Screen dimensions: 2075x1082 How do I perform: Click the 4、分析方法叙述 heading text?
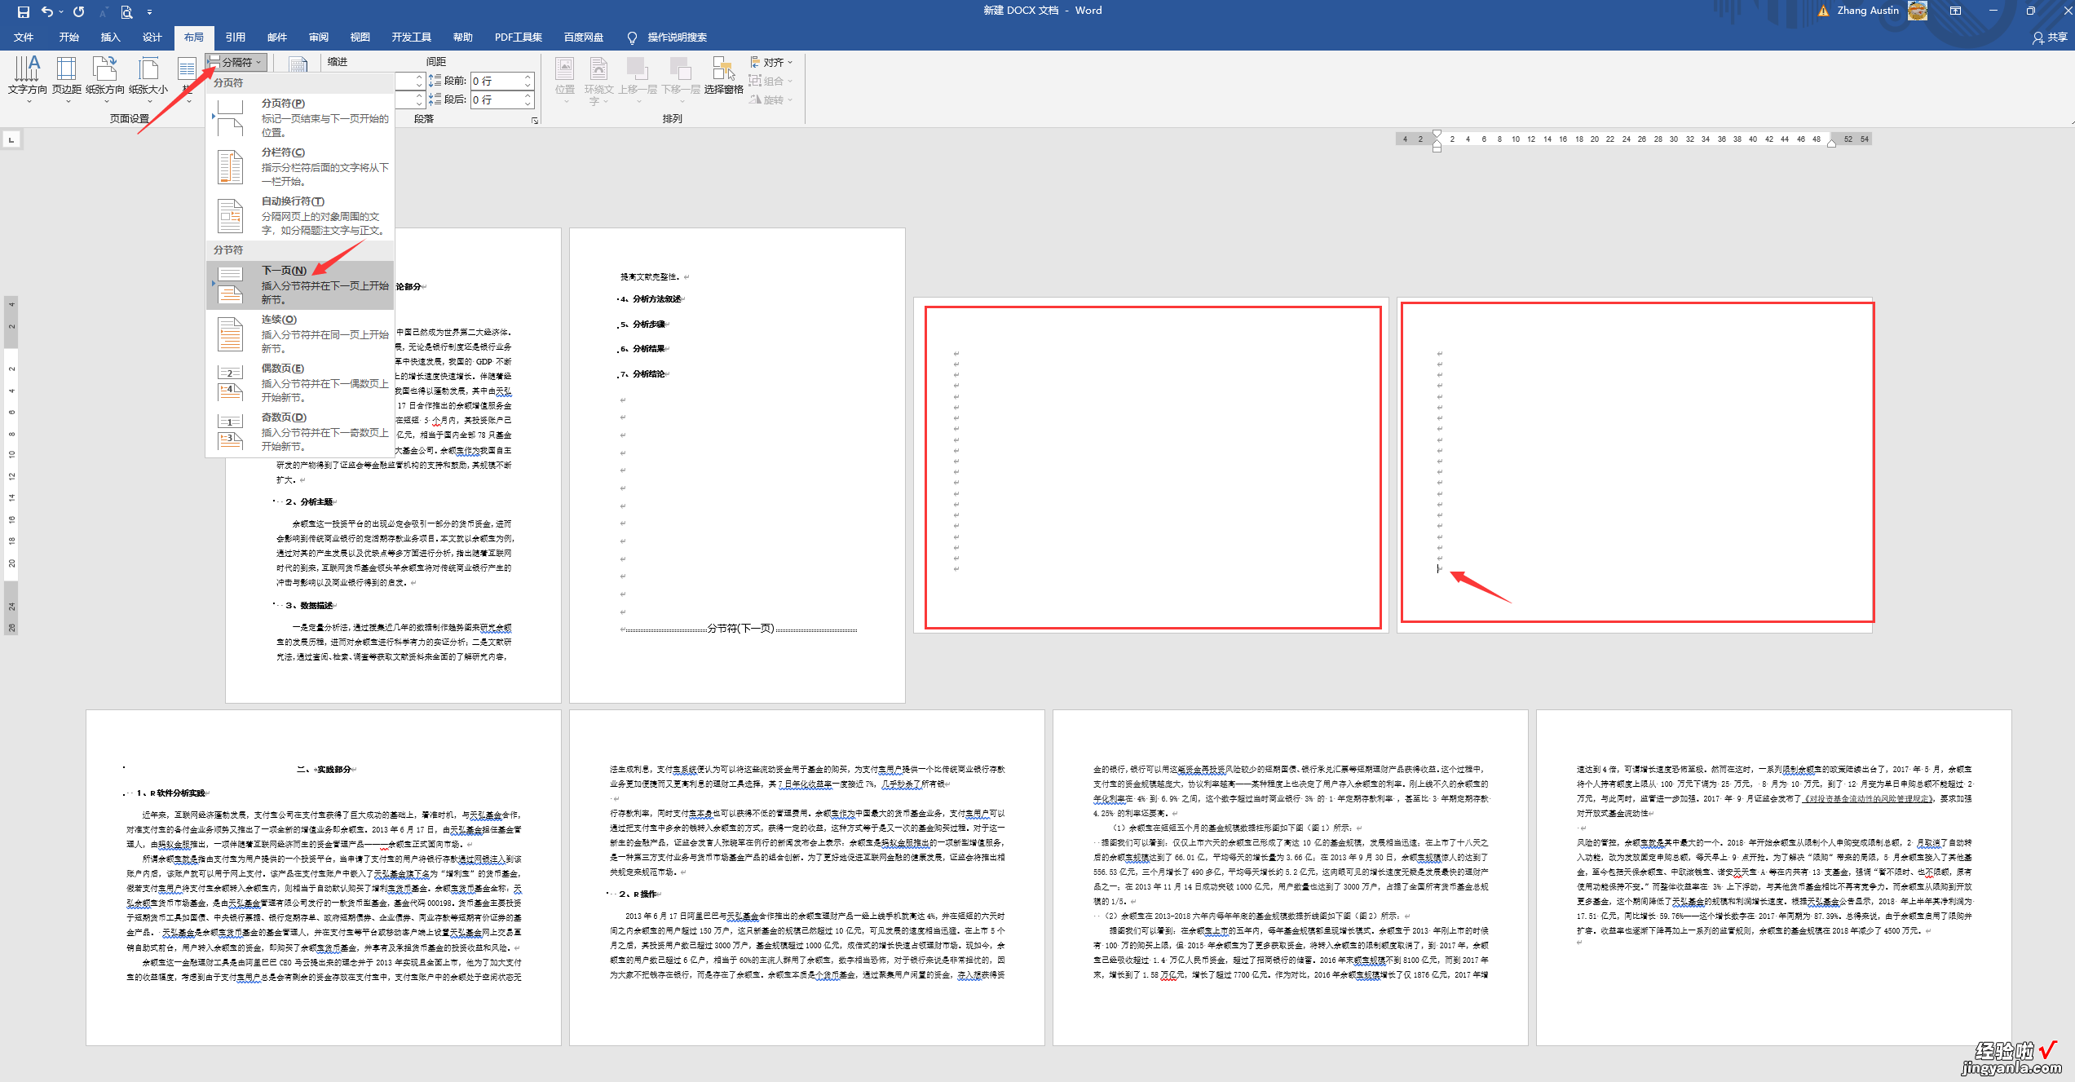pos(651,299)
